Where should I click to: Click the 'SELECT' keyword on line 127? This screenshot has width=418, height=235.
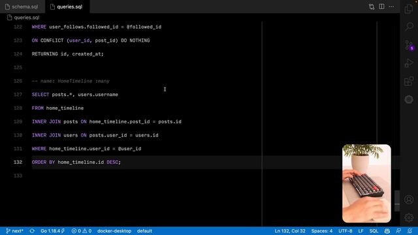pyautogui.click(x=40, y=95)
